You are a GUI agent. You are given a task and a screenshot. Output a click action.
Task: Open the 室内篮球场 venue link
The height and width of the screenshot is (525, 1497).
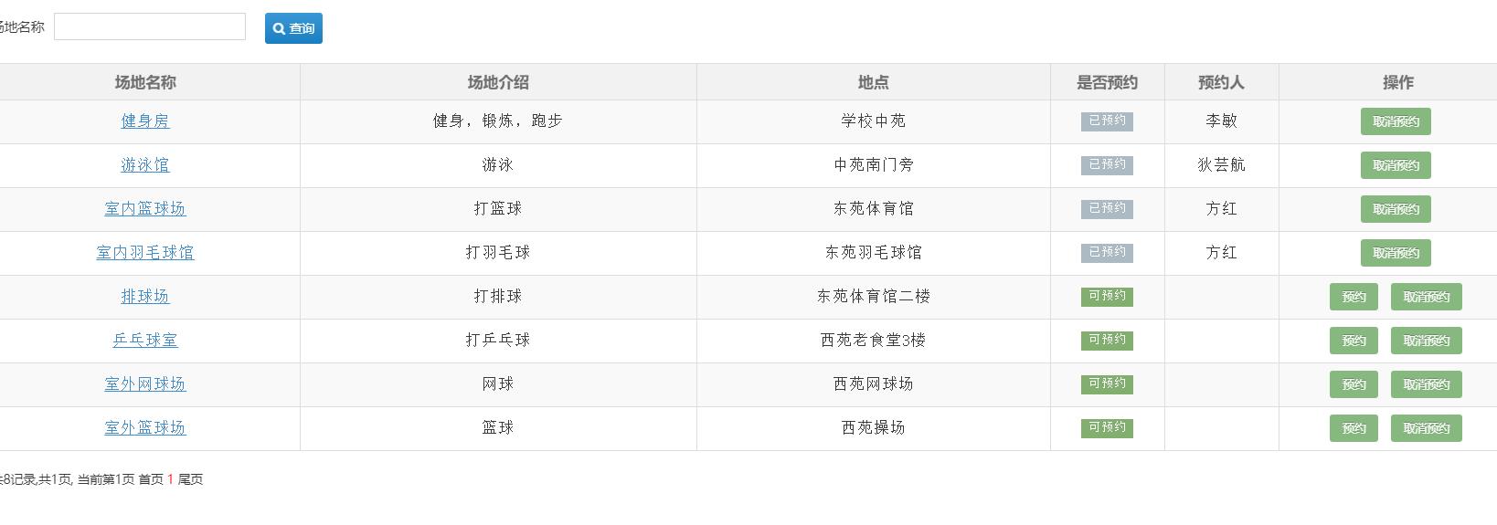pyautogui.click(x=145, y=208)
